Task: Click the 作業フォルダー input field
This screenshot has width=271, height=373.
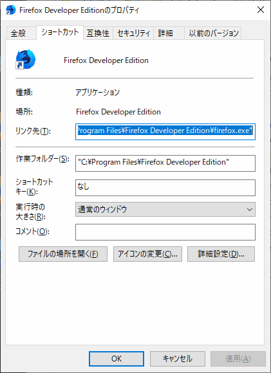Action: [x=165, y=163]
